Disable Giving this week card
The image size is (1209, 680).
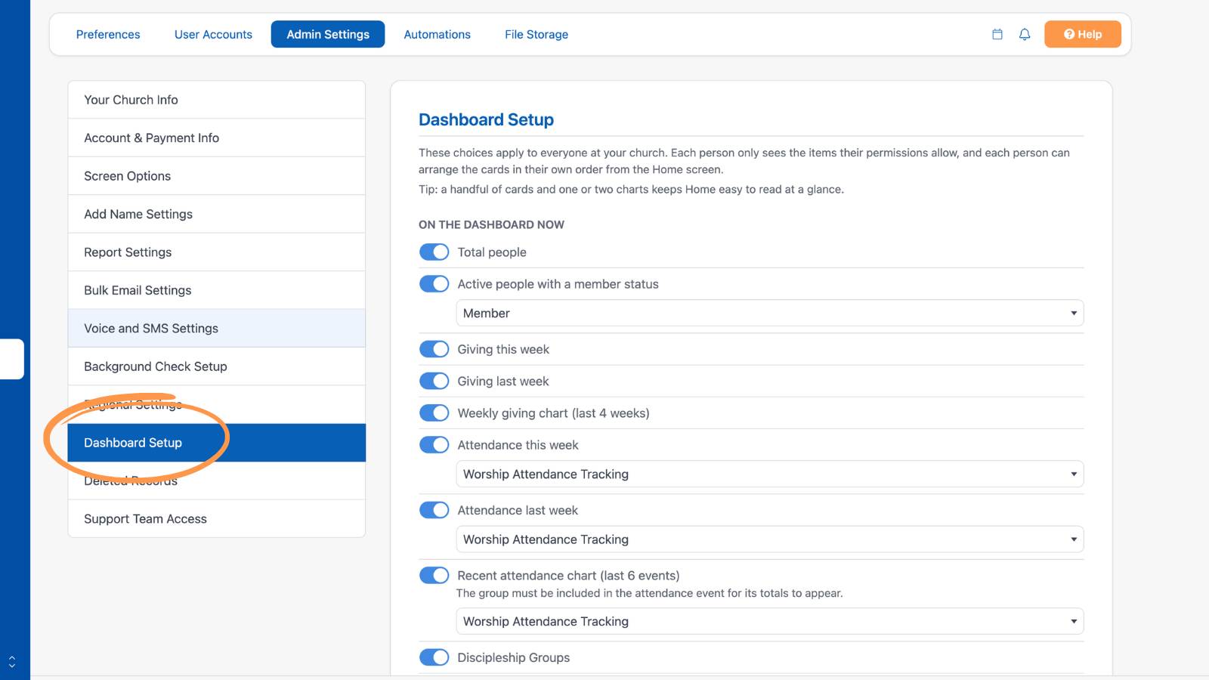pyautogui.click(x=434, y=349)
